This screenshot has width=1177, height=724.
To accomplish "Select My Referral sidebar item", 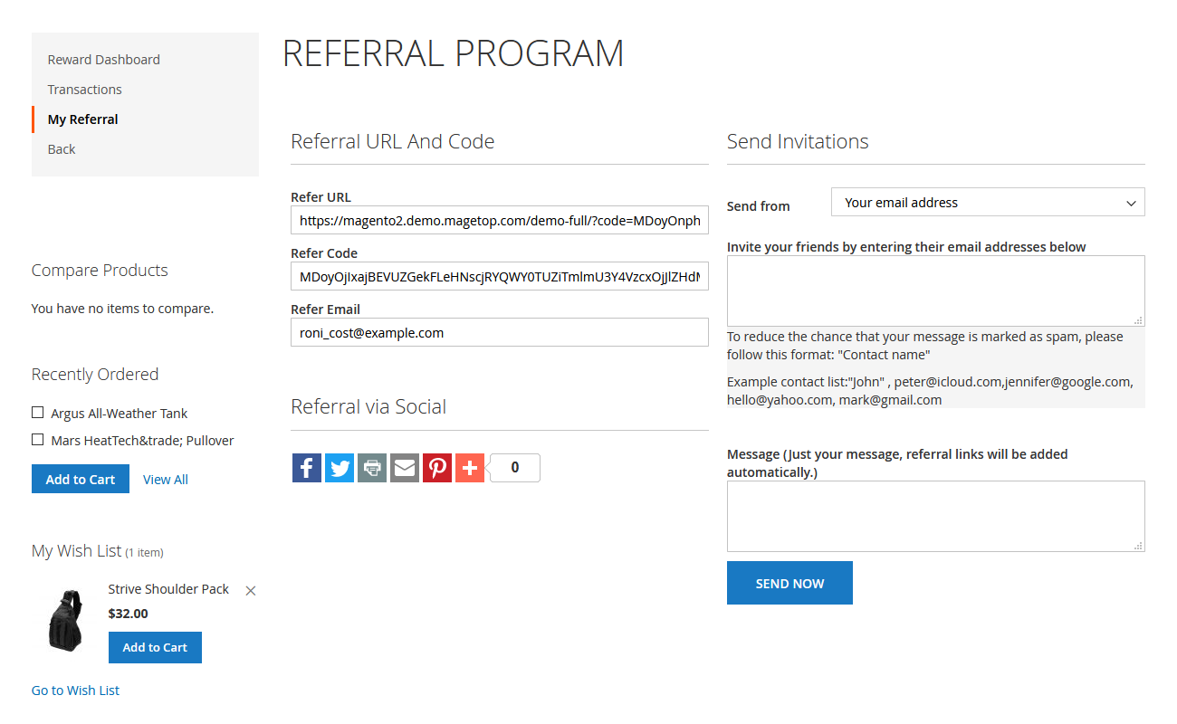I will [83, 119].
